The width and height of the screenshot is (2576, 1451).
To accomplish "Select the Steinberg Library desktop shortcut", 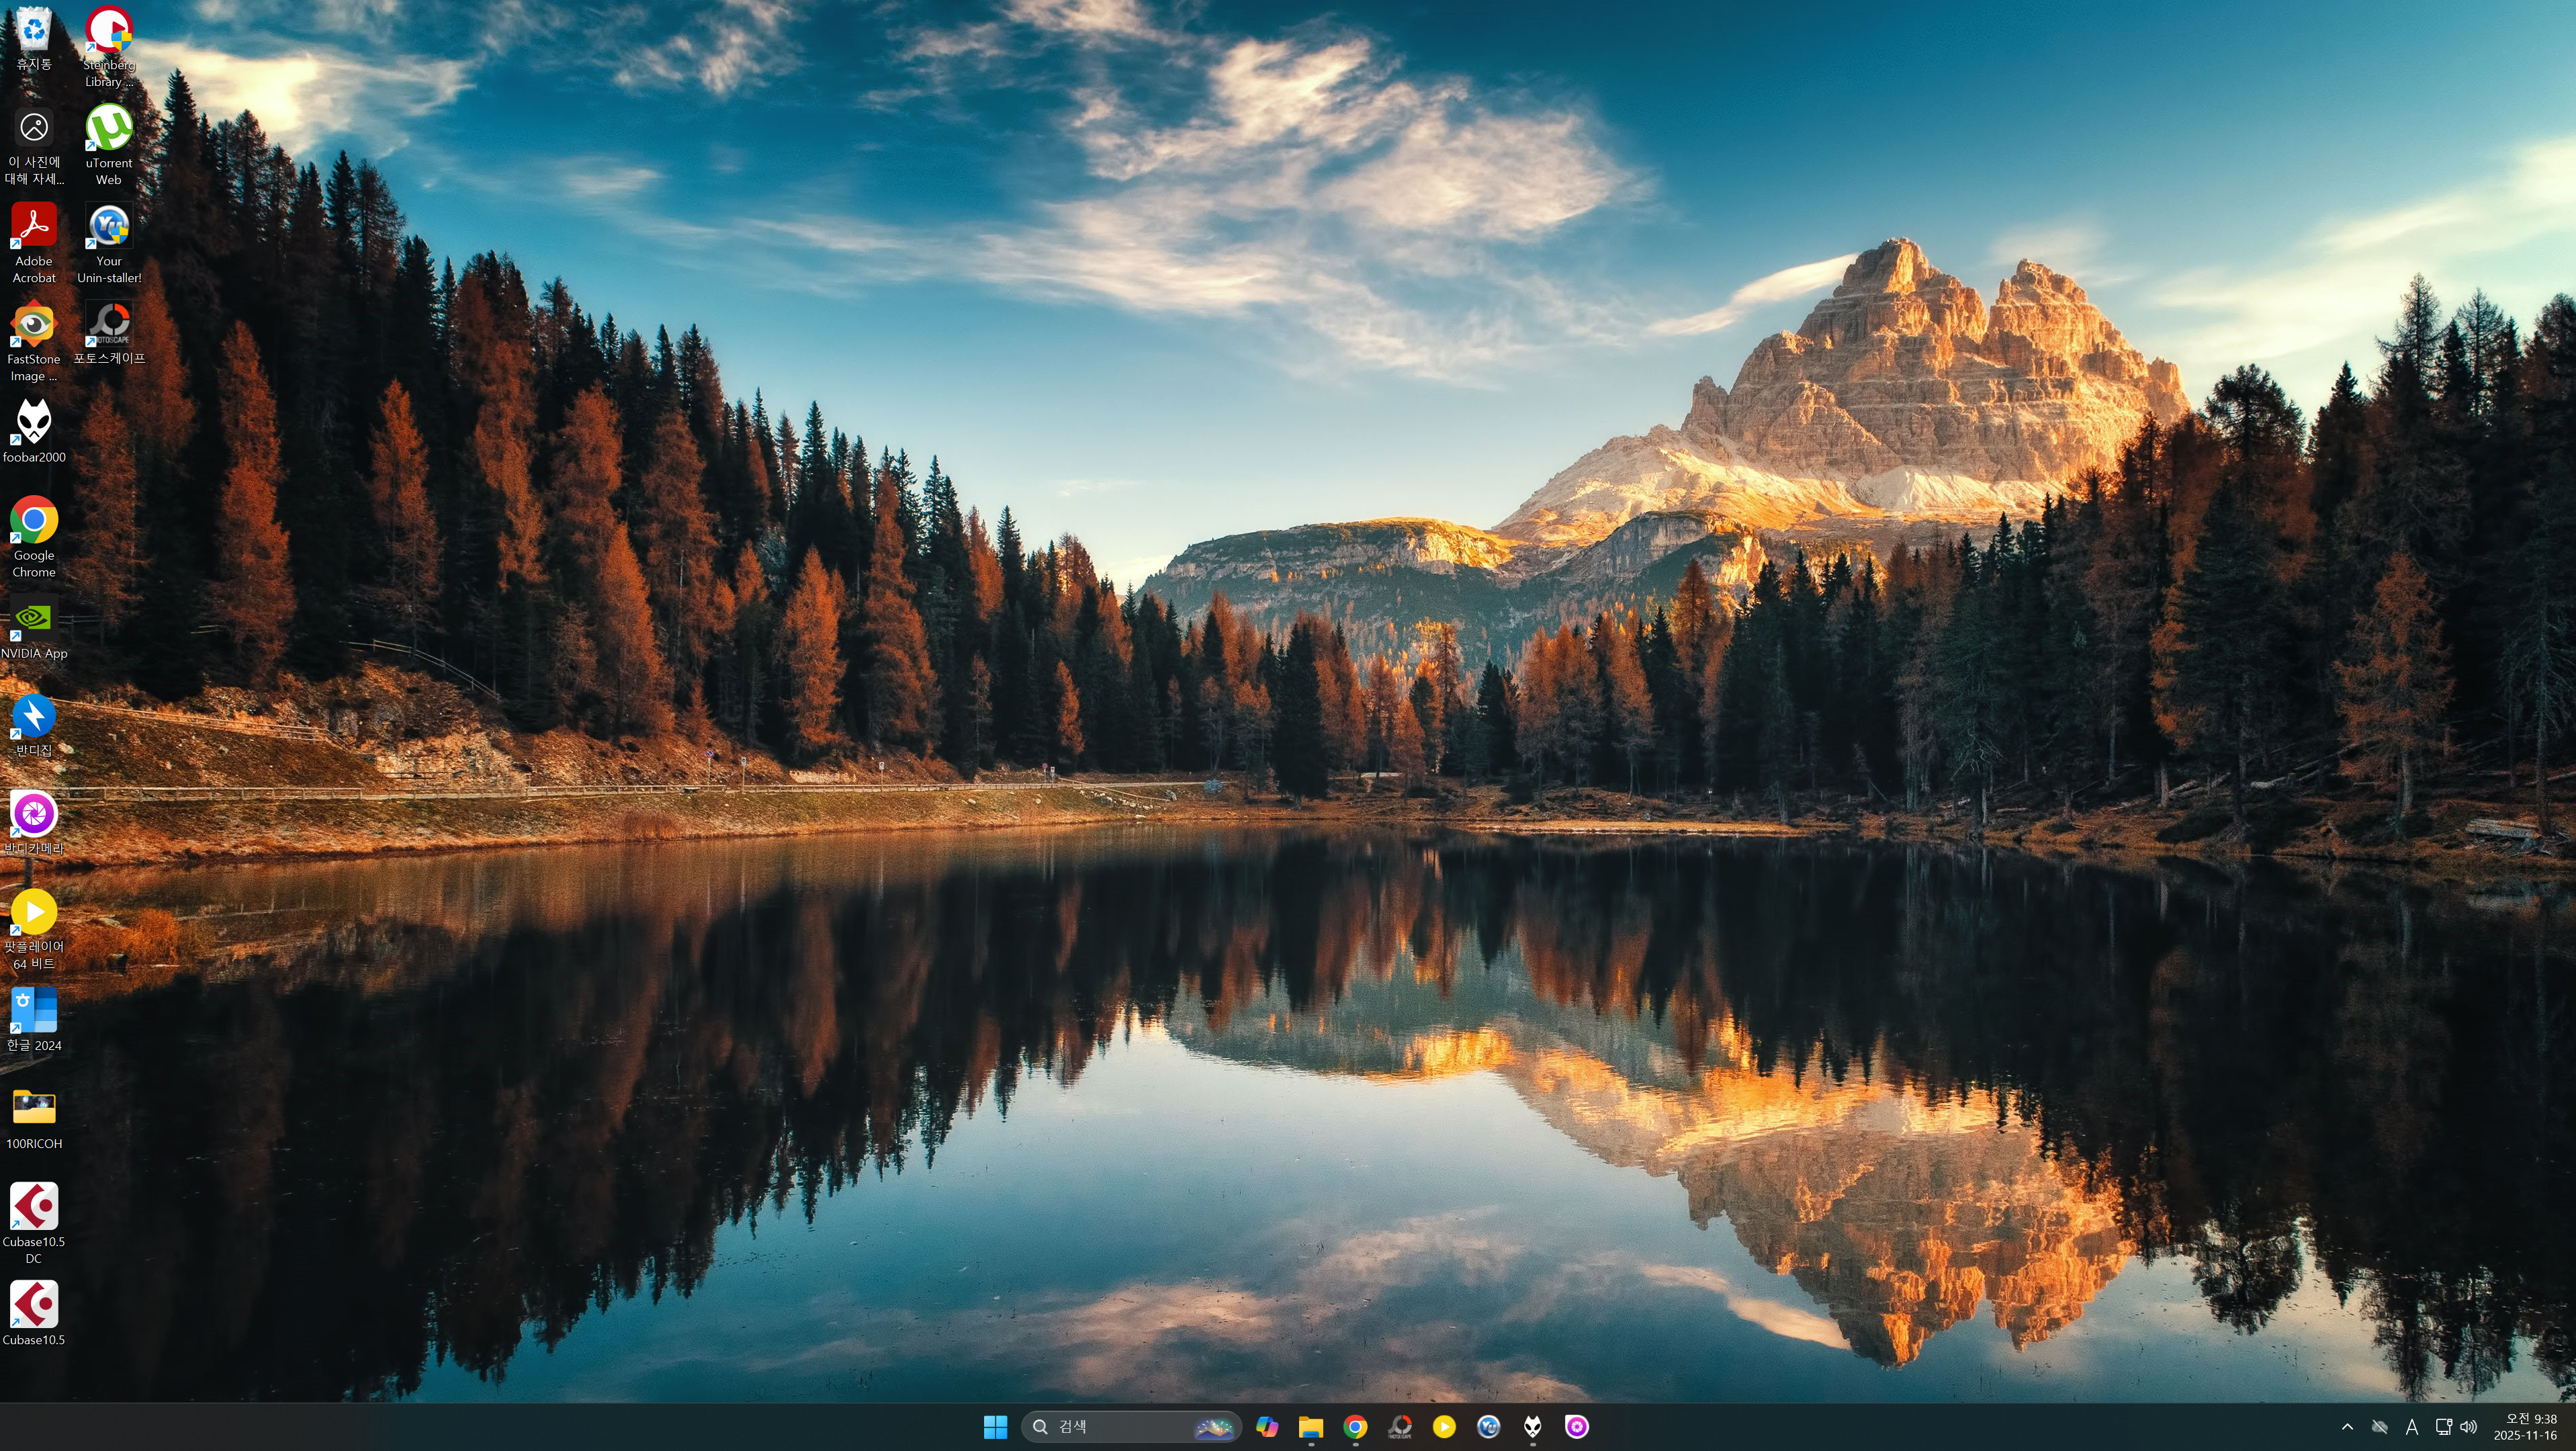I will tap(108, 30).
